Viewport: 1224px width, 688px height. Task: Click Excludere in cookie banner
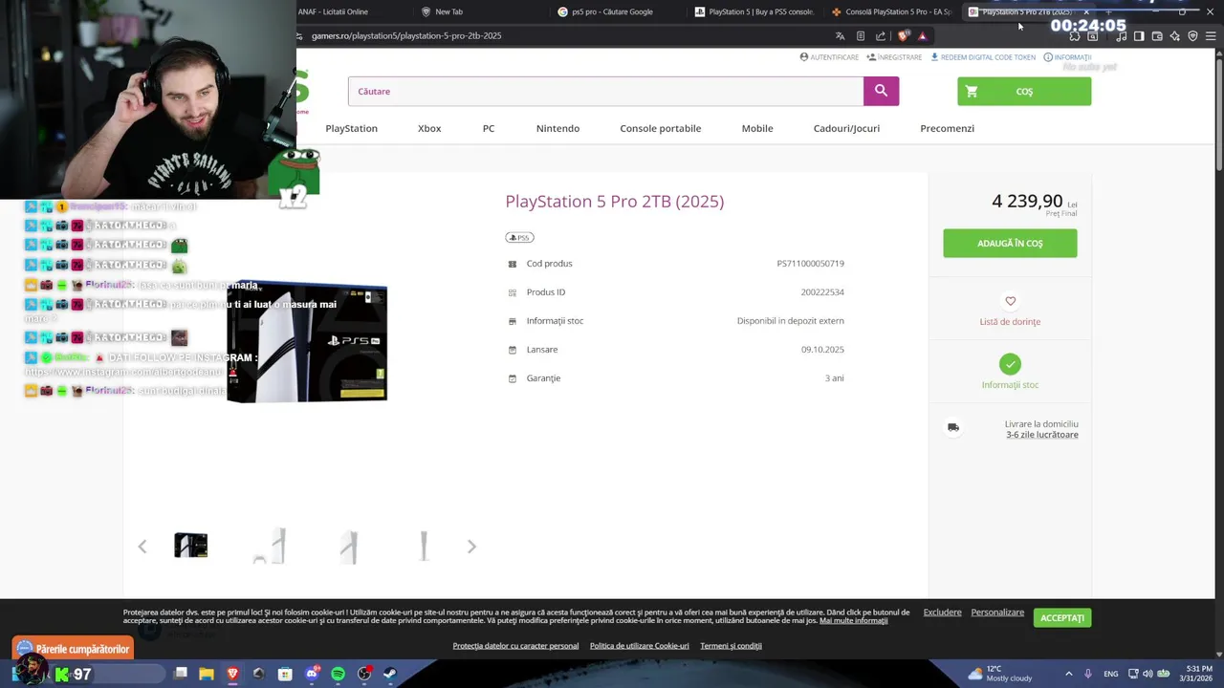click(942, 613)
